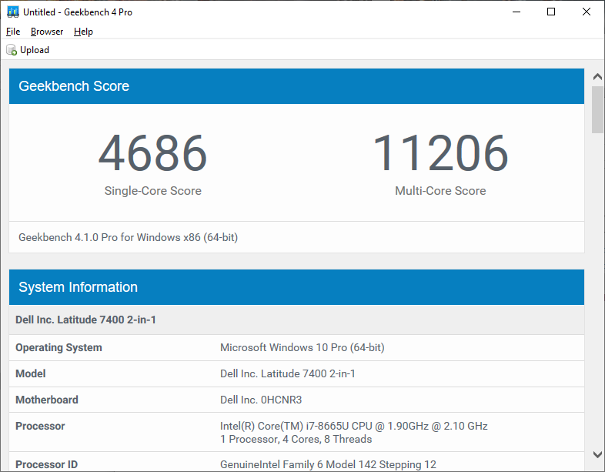Click the window title Untitled - Geekbench 4 Pro

(78, 12)
